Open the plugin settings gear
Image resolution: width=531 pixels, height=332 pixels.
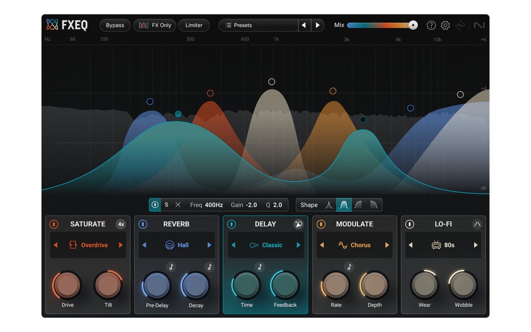(445, 25)
